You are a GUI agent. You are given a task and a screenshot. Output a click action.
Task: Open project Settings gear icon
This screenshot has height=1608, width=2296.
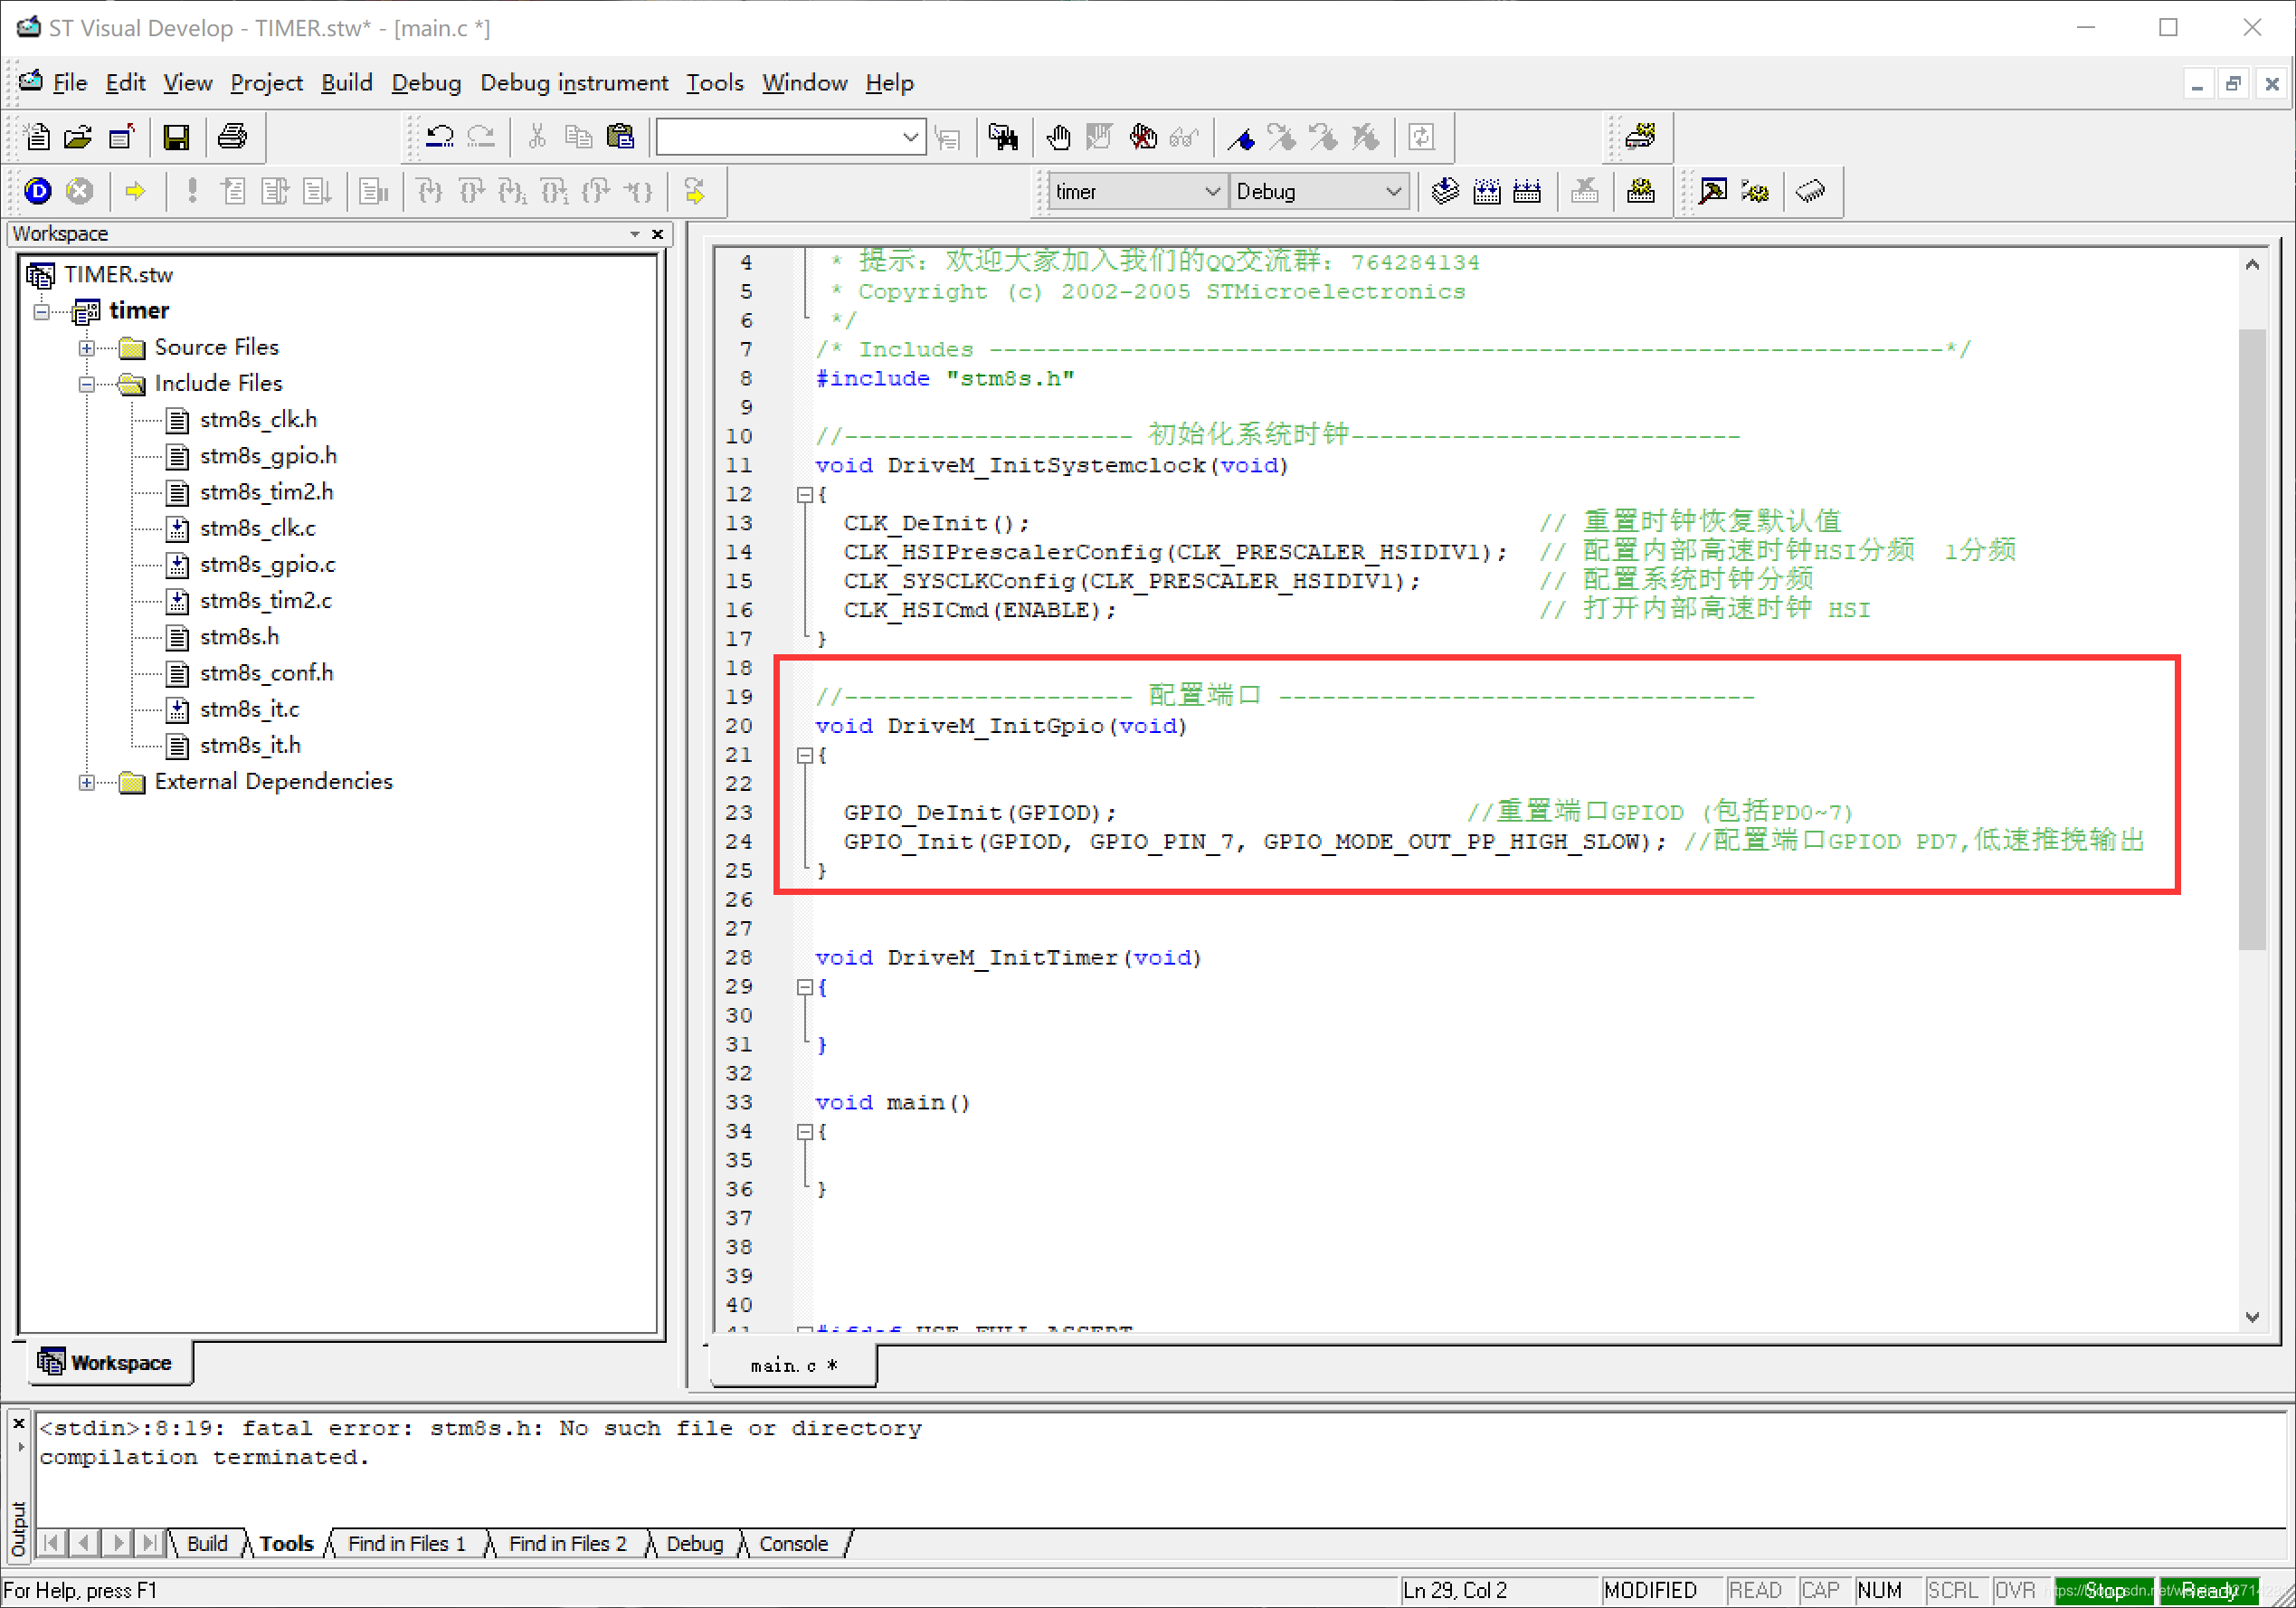(1641, 191)
